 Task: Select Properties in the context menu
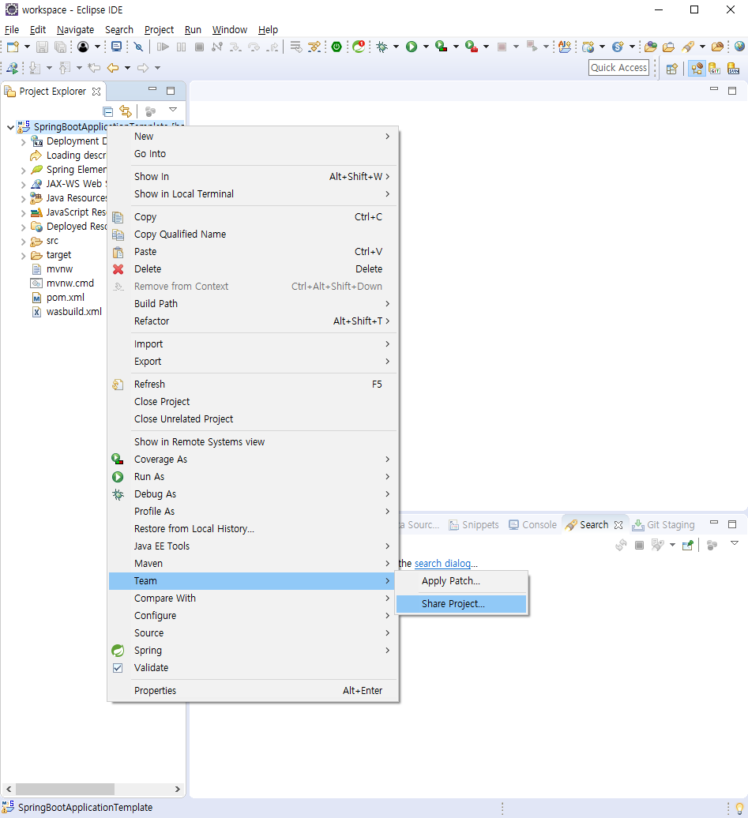tap(253, 691)
